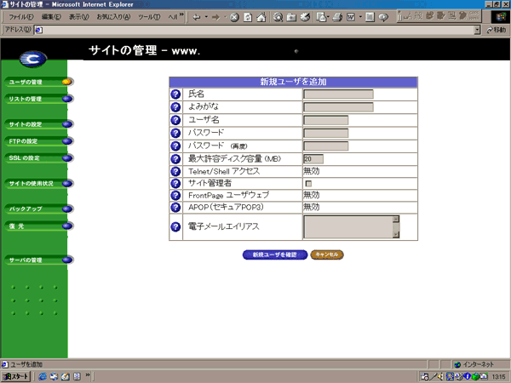The image size is (511, 383).
Task: Click the email alias box scrollbar down arrow
Action: point(395,233)
